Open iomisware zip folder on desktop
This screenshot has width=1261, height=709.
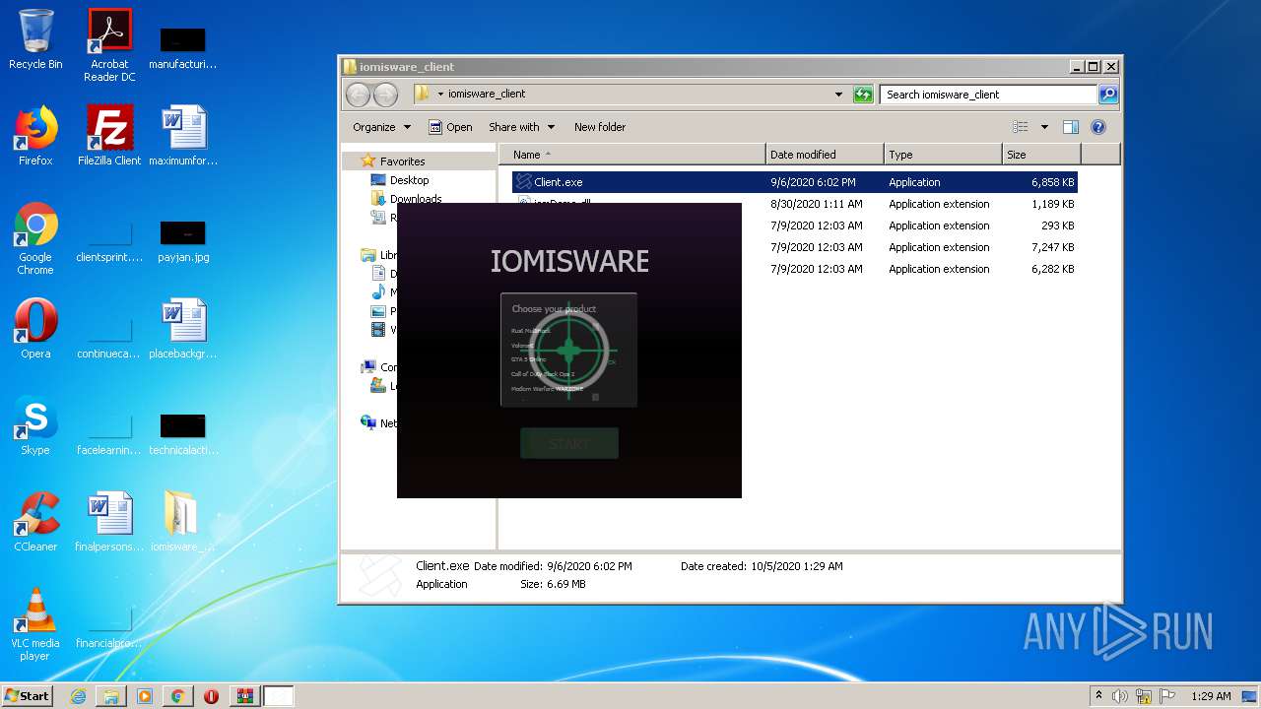click(x=182, y=522)
